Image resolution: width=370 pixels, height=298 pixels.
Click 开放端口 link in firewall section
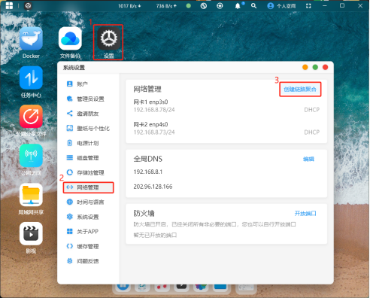[305, 214]
